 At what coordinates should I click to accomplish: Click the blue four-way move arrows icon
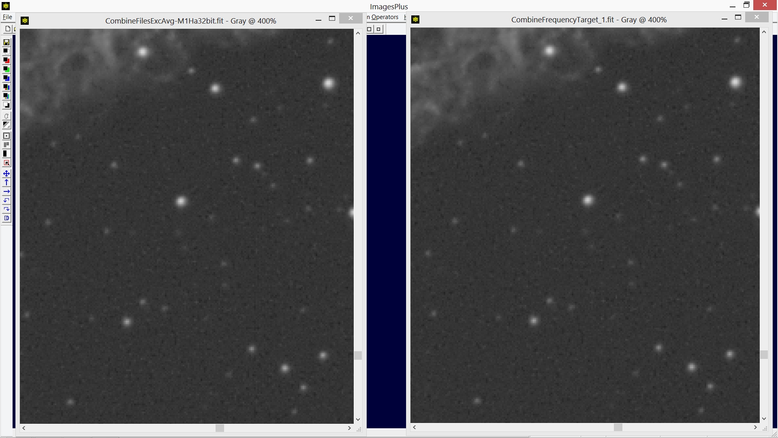[x=6, y=174]
